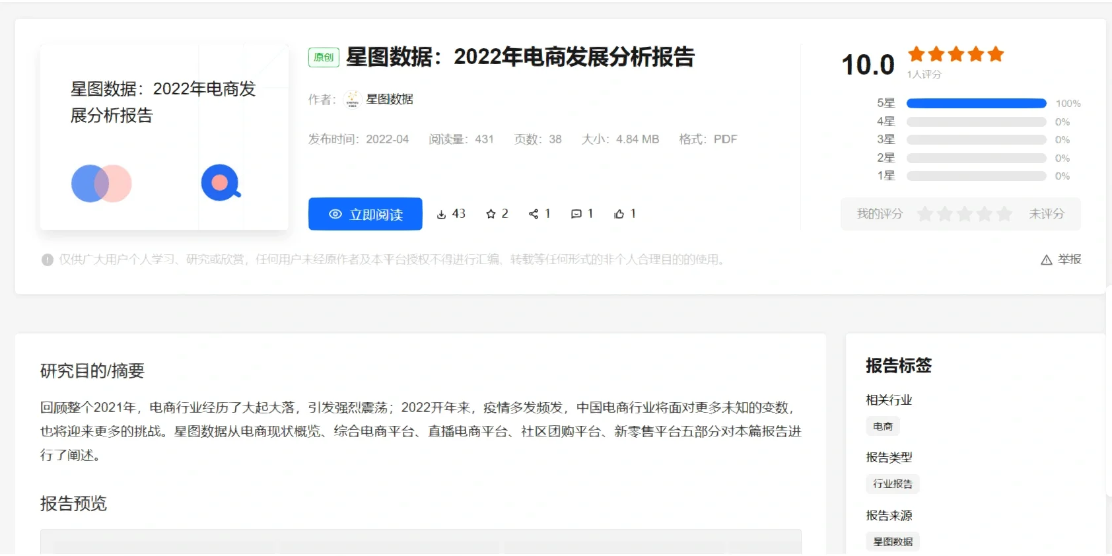Click the 报告标签 heading

point(899,366)
